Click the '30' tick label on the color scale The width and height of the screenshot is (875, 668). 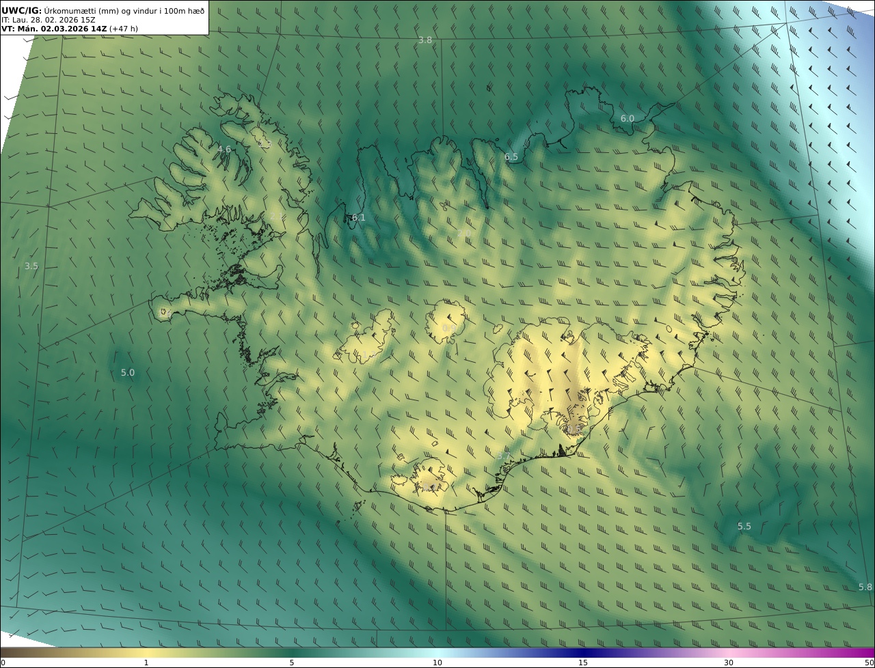point(729,663)
